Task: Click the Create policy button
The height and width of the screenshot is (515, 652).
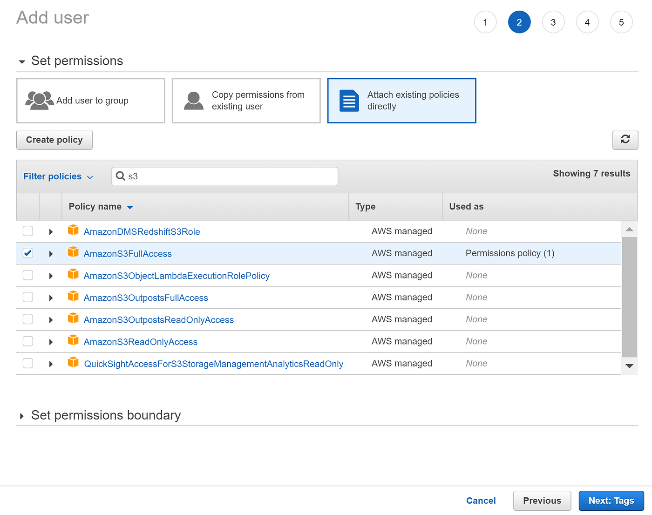Action: click(54, 140)
